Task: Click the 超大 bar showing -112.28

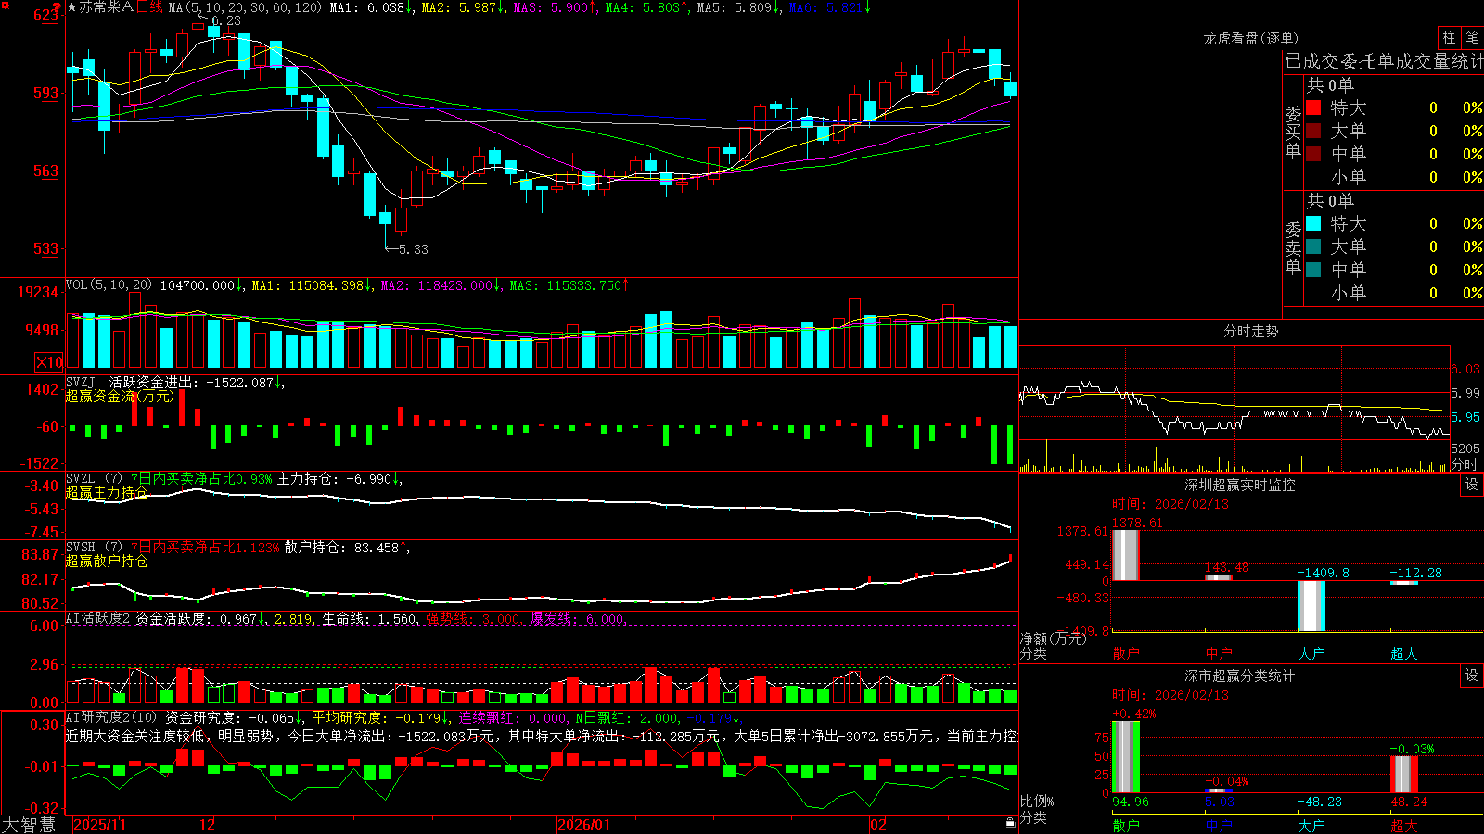Action: coord(1403,583)
